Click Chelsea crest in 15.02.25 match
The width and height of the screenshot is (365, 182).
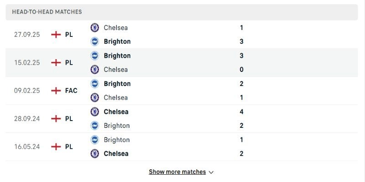(x=95, y=70)
